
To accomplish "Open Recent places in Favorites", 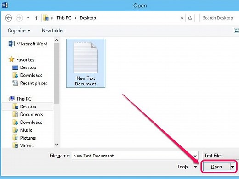I will pyautogui.click(x=30, y=83).
